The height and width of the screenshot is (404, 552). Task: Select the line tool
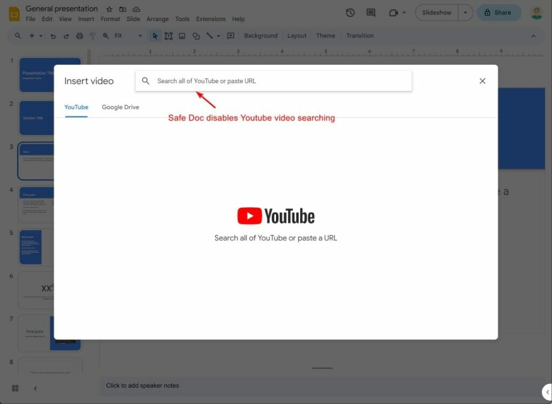(x=210, y=36)
